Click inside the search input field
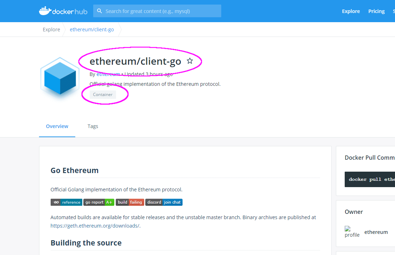Image resolution: width=395 pixels, height=255 pixels. (157, 11)
